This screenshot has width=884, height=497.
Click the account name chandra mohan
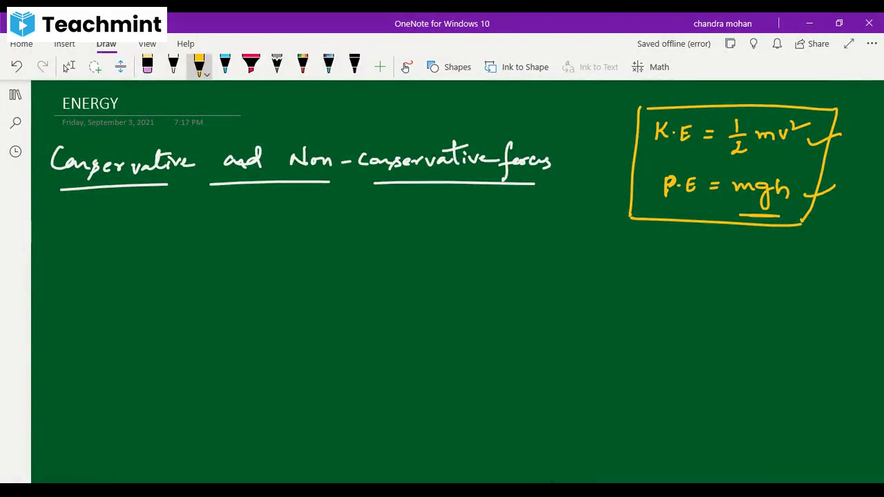pos(722,23)
